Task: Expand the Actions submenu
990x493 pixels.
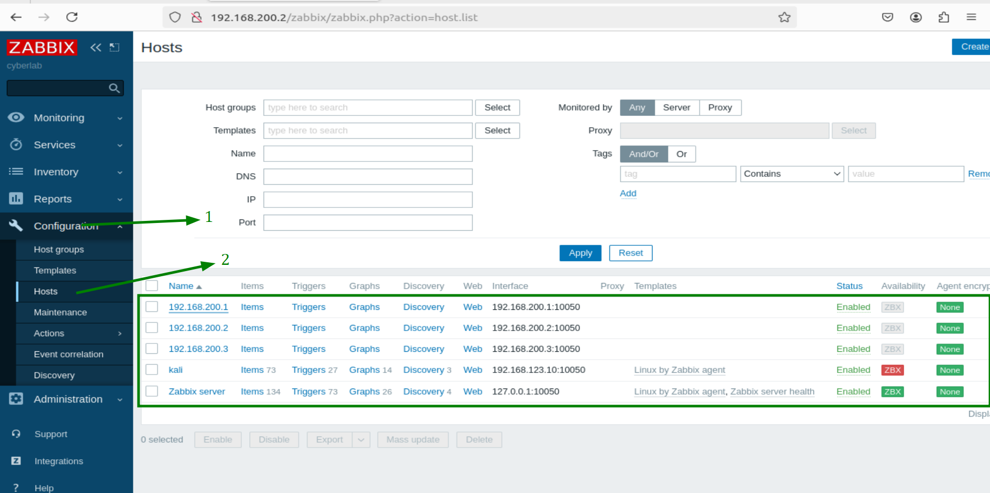Action: coord(74,334)
